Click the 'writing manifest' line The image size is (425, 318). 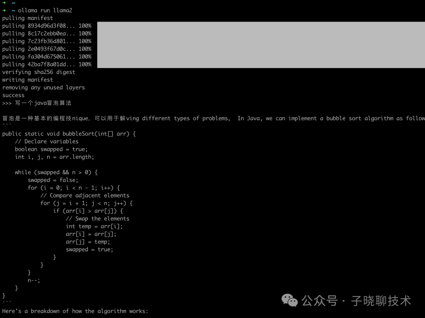pos(28,80)
